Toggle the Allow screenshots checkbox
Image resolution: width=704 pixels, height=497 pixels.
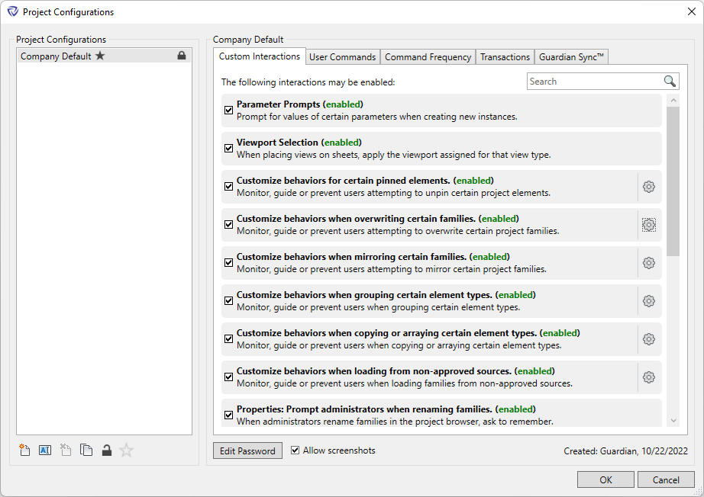[x=295, y=451]
